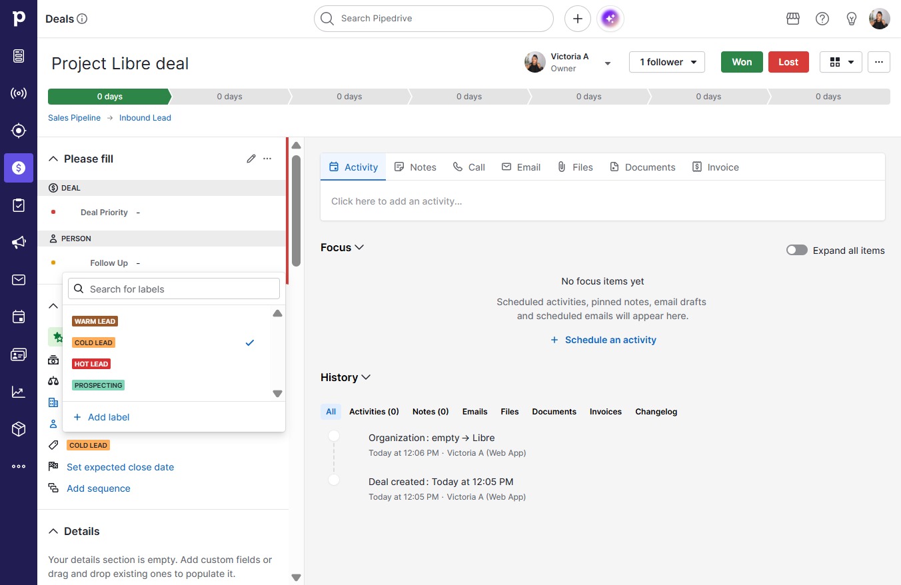
Task: Open Projects clipboard icon in sidebar
Action: pyautogui.click(x=19, y=205)
